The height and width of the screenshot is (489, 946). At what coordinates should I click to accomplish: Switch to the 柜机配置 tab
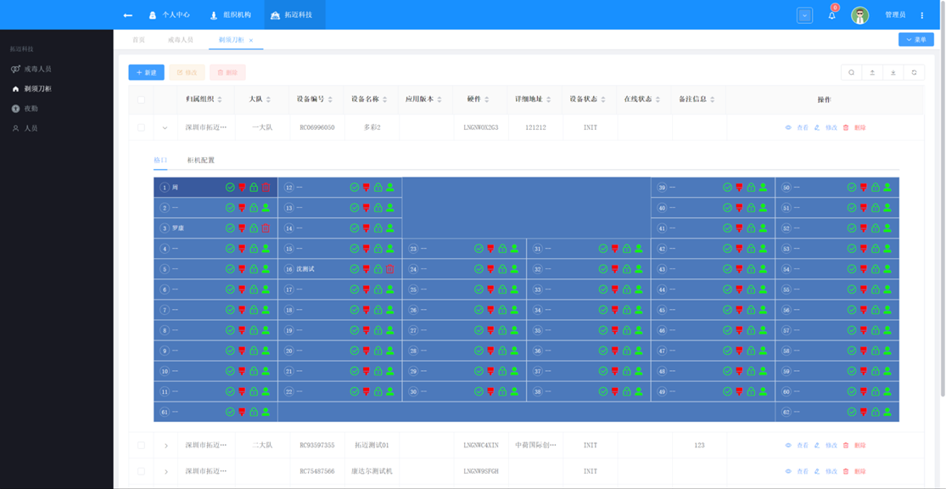[201, 160]
